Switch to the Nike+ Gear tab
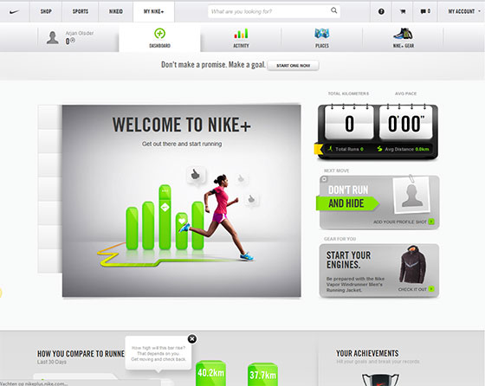 [x=404, y=38]
